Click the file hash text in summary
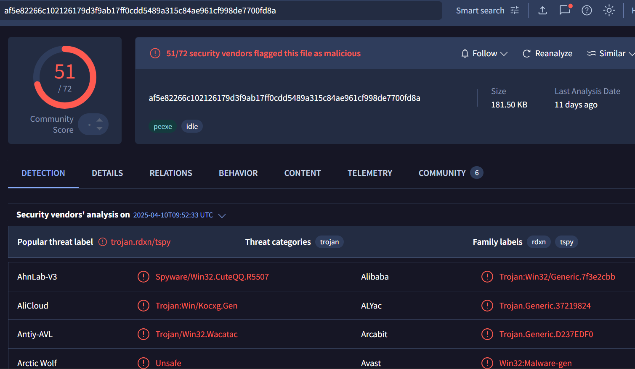635x369 pixels. coord(284,98)
